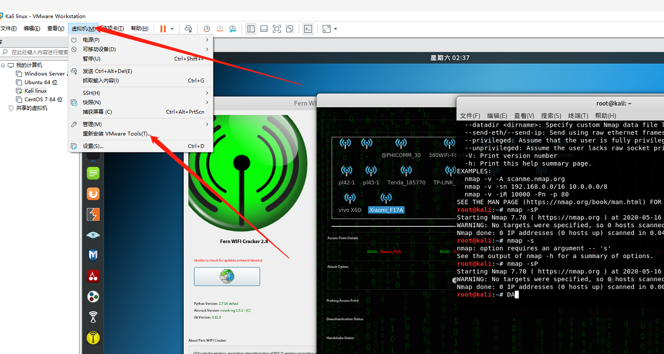Select 发送 Ctrl+Alt+Del(E) menu entry
The height and width of the screenshot is (354, 664).
point(141,71)
